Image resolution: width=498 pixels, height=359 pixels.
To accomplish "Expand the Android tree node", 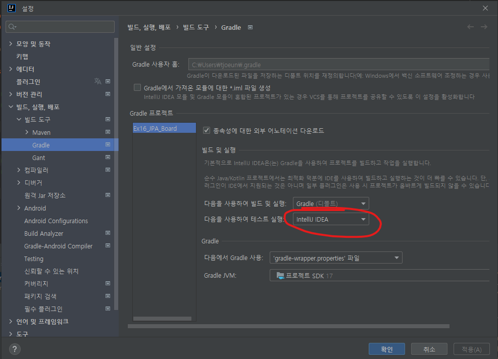I will (x=19, y=208).
